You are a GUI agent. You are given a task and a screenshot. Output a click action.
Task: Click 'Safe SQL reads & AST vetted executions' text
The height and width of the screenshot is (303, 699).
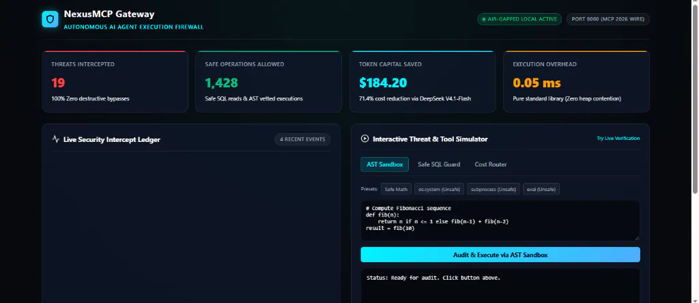(x=254, y=98)
